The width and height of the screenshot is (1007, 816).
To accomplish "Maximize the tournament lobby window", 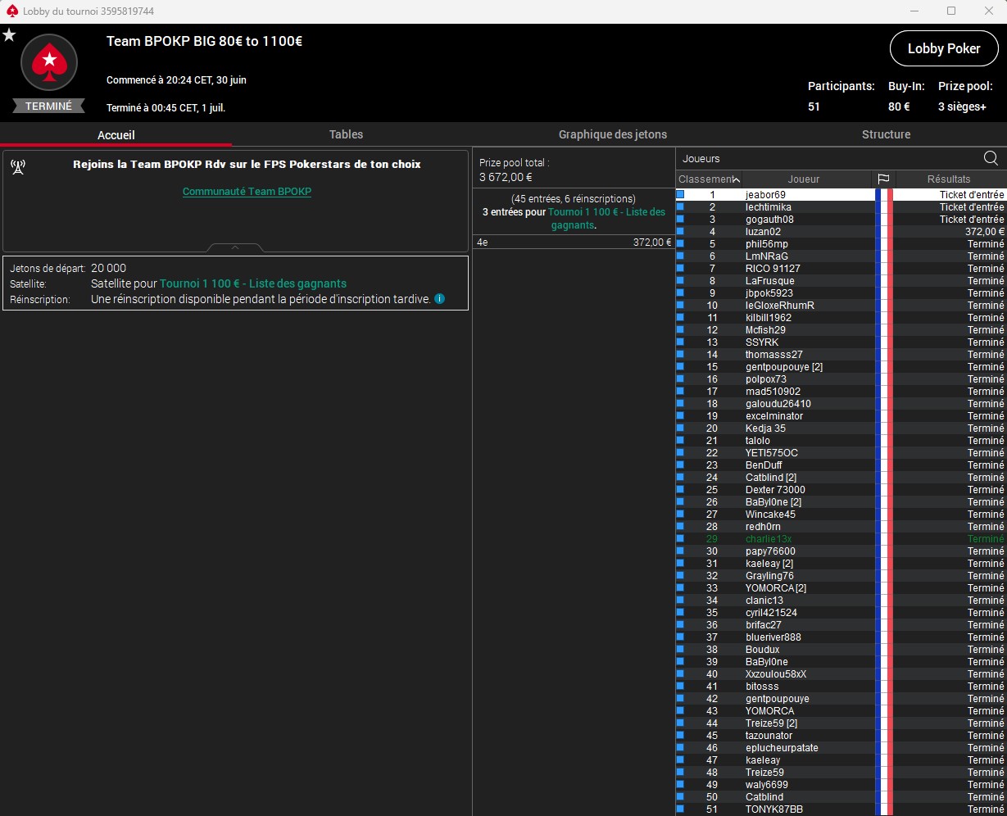I will coord(951,11).
